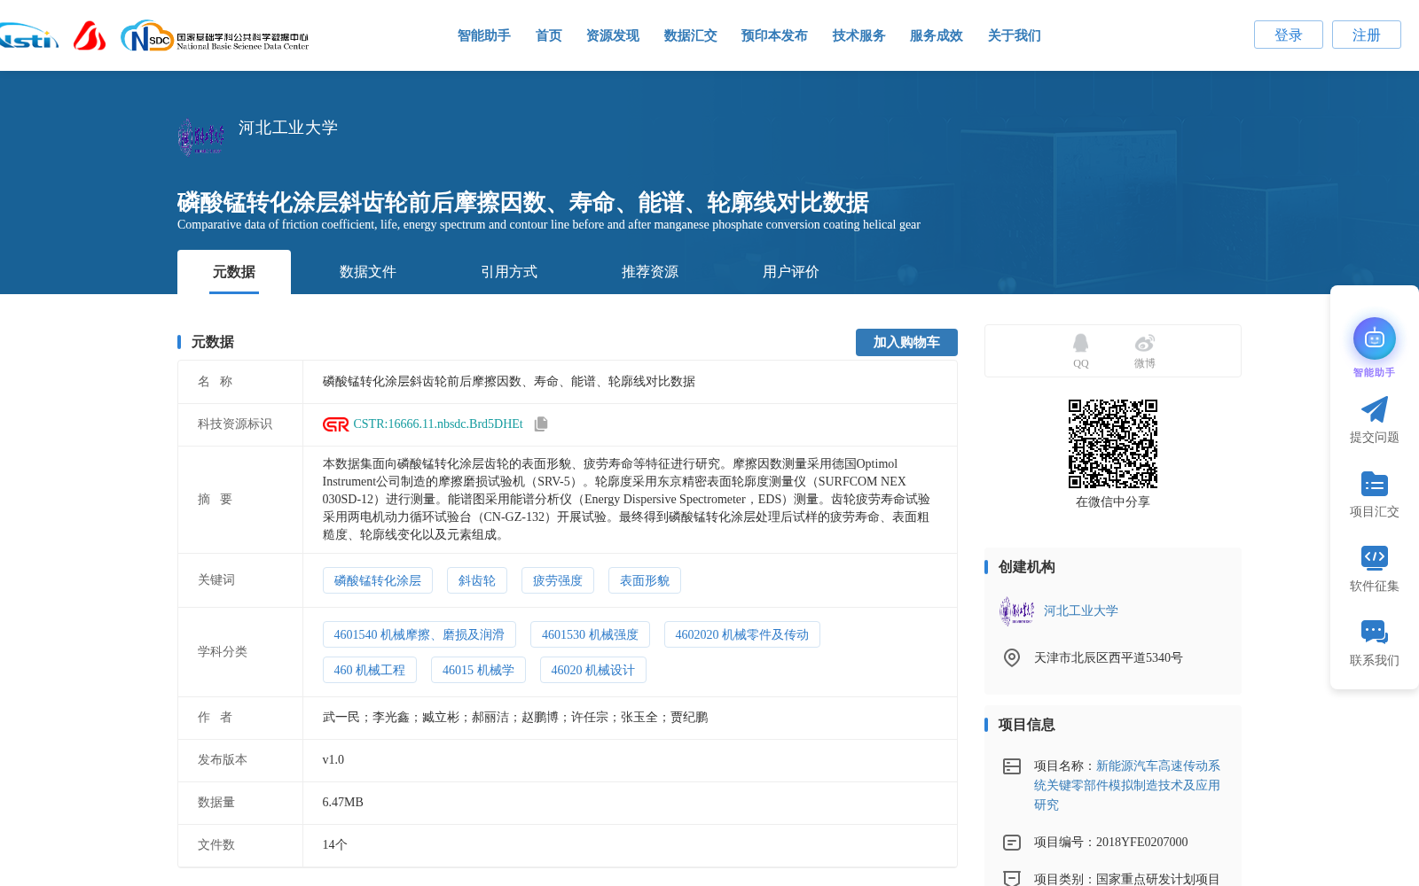The image size is (1419, 886).
Task: Select subject 4601530 机械强度
Action: [590, 634]
